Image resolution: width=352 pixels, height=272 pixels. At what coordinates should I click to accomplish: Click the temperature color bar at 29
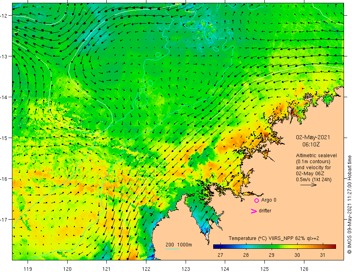tap(272, 247)
